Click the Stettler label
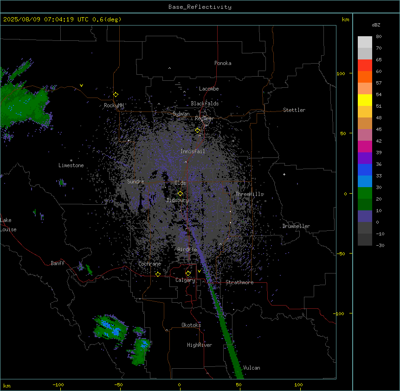This screenshot has height=391, width=400. 294,110
